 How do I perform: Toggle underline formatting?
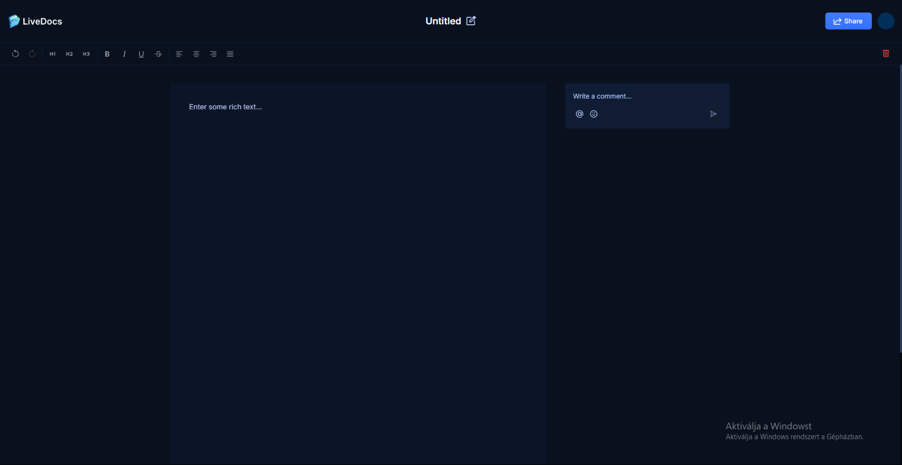141,54
